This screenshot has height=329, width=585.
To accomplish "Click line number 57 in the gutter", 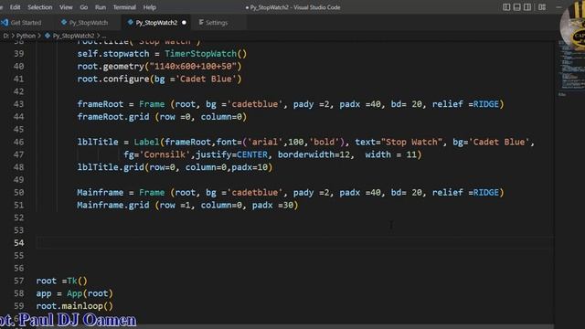I will 19,281.
